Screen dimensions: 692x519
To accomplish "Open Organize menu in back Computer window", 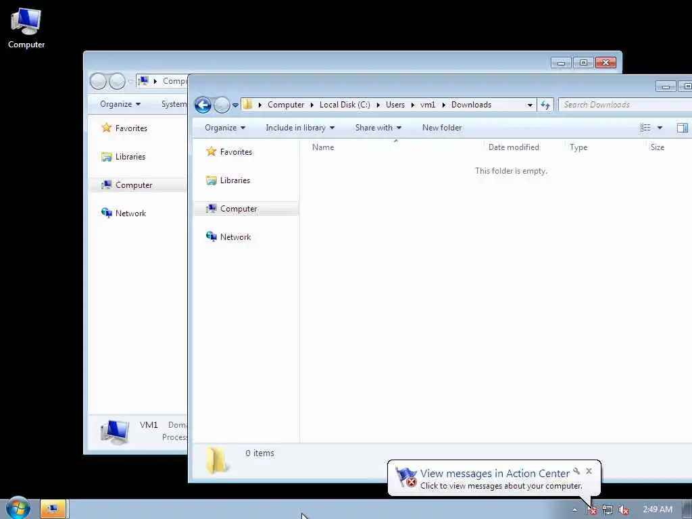I will [120, 104].
